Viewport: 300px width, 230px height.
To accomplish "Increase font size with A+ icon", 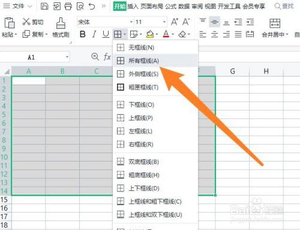I will point(175,22).
